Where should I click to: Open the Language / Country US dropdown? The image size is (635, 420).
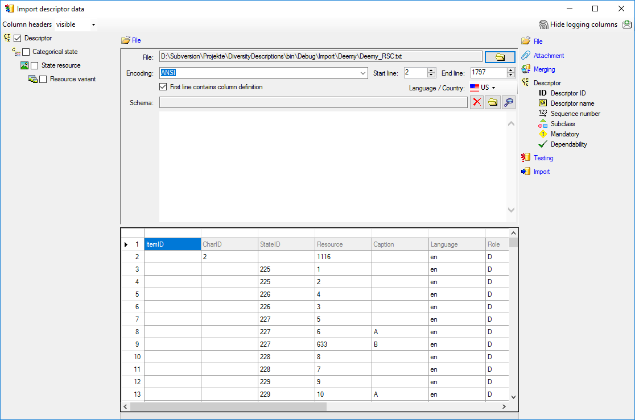(x=493, y=88)
